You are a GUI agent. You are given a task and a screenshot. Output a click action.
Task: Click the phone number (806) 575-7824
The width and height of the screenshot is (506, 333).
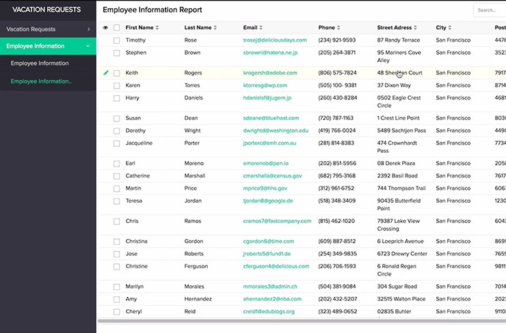pos(338,73)
